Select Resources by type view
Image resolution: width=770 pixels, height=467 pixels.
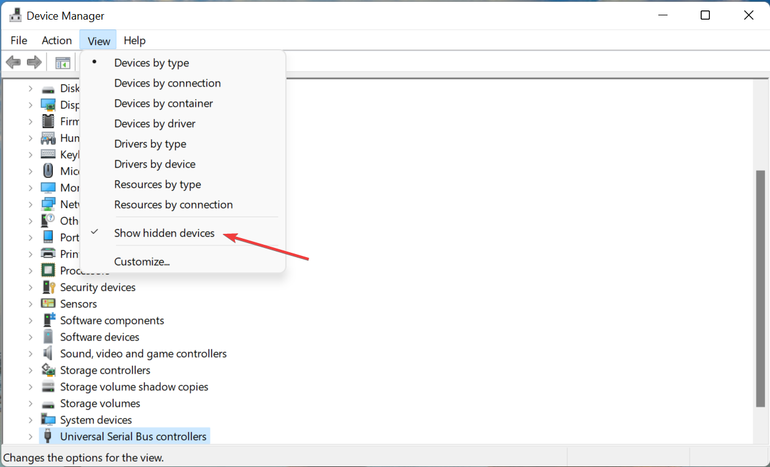click(183, 184)
